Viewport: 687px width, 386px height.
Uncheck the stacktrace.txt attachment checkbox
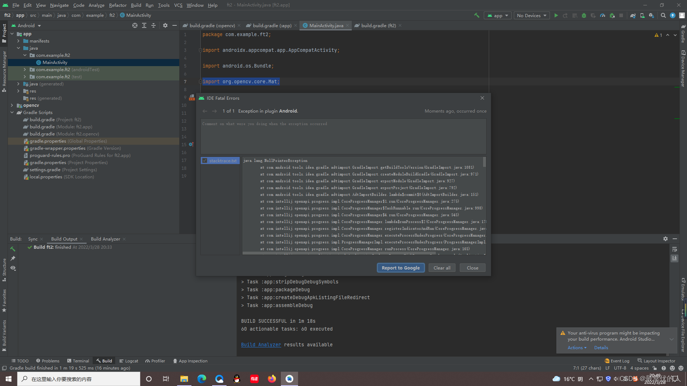tap(205, 160)
